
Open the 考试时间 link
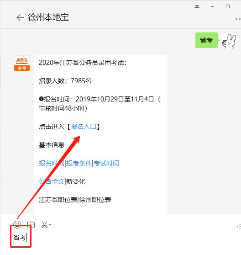(106, 163)
